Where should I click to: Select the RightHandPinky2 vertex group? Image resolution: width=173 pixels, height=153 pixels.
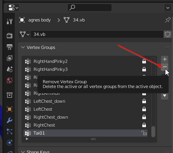pyautogui.click(x=86, y=61)
